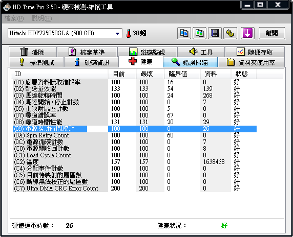Open the Hitachi HDP725050GLA drive dropdown

pyautogui.click(x=65, y=33)
